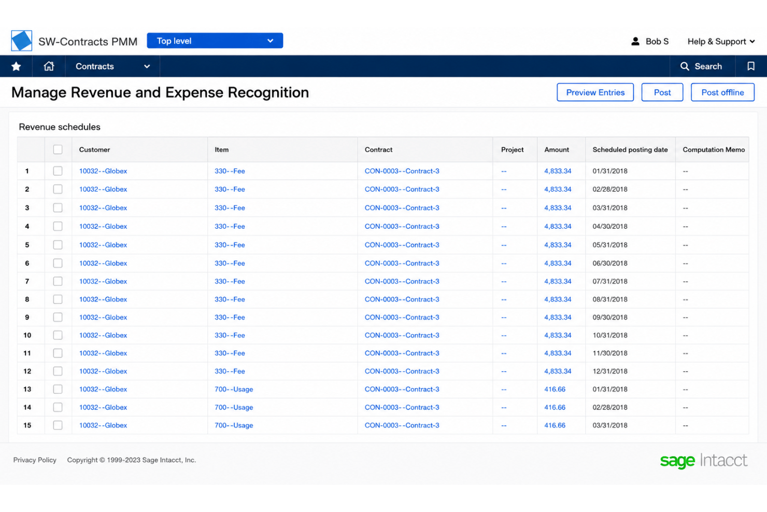Check the checkbox for row 2

click(x=58, y=189)
